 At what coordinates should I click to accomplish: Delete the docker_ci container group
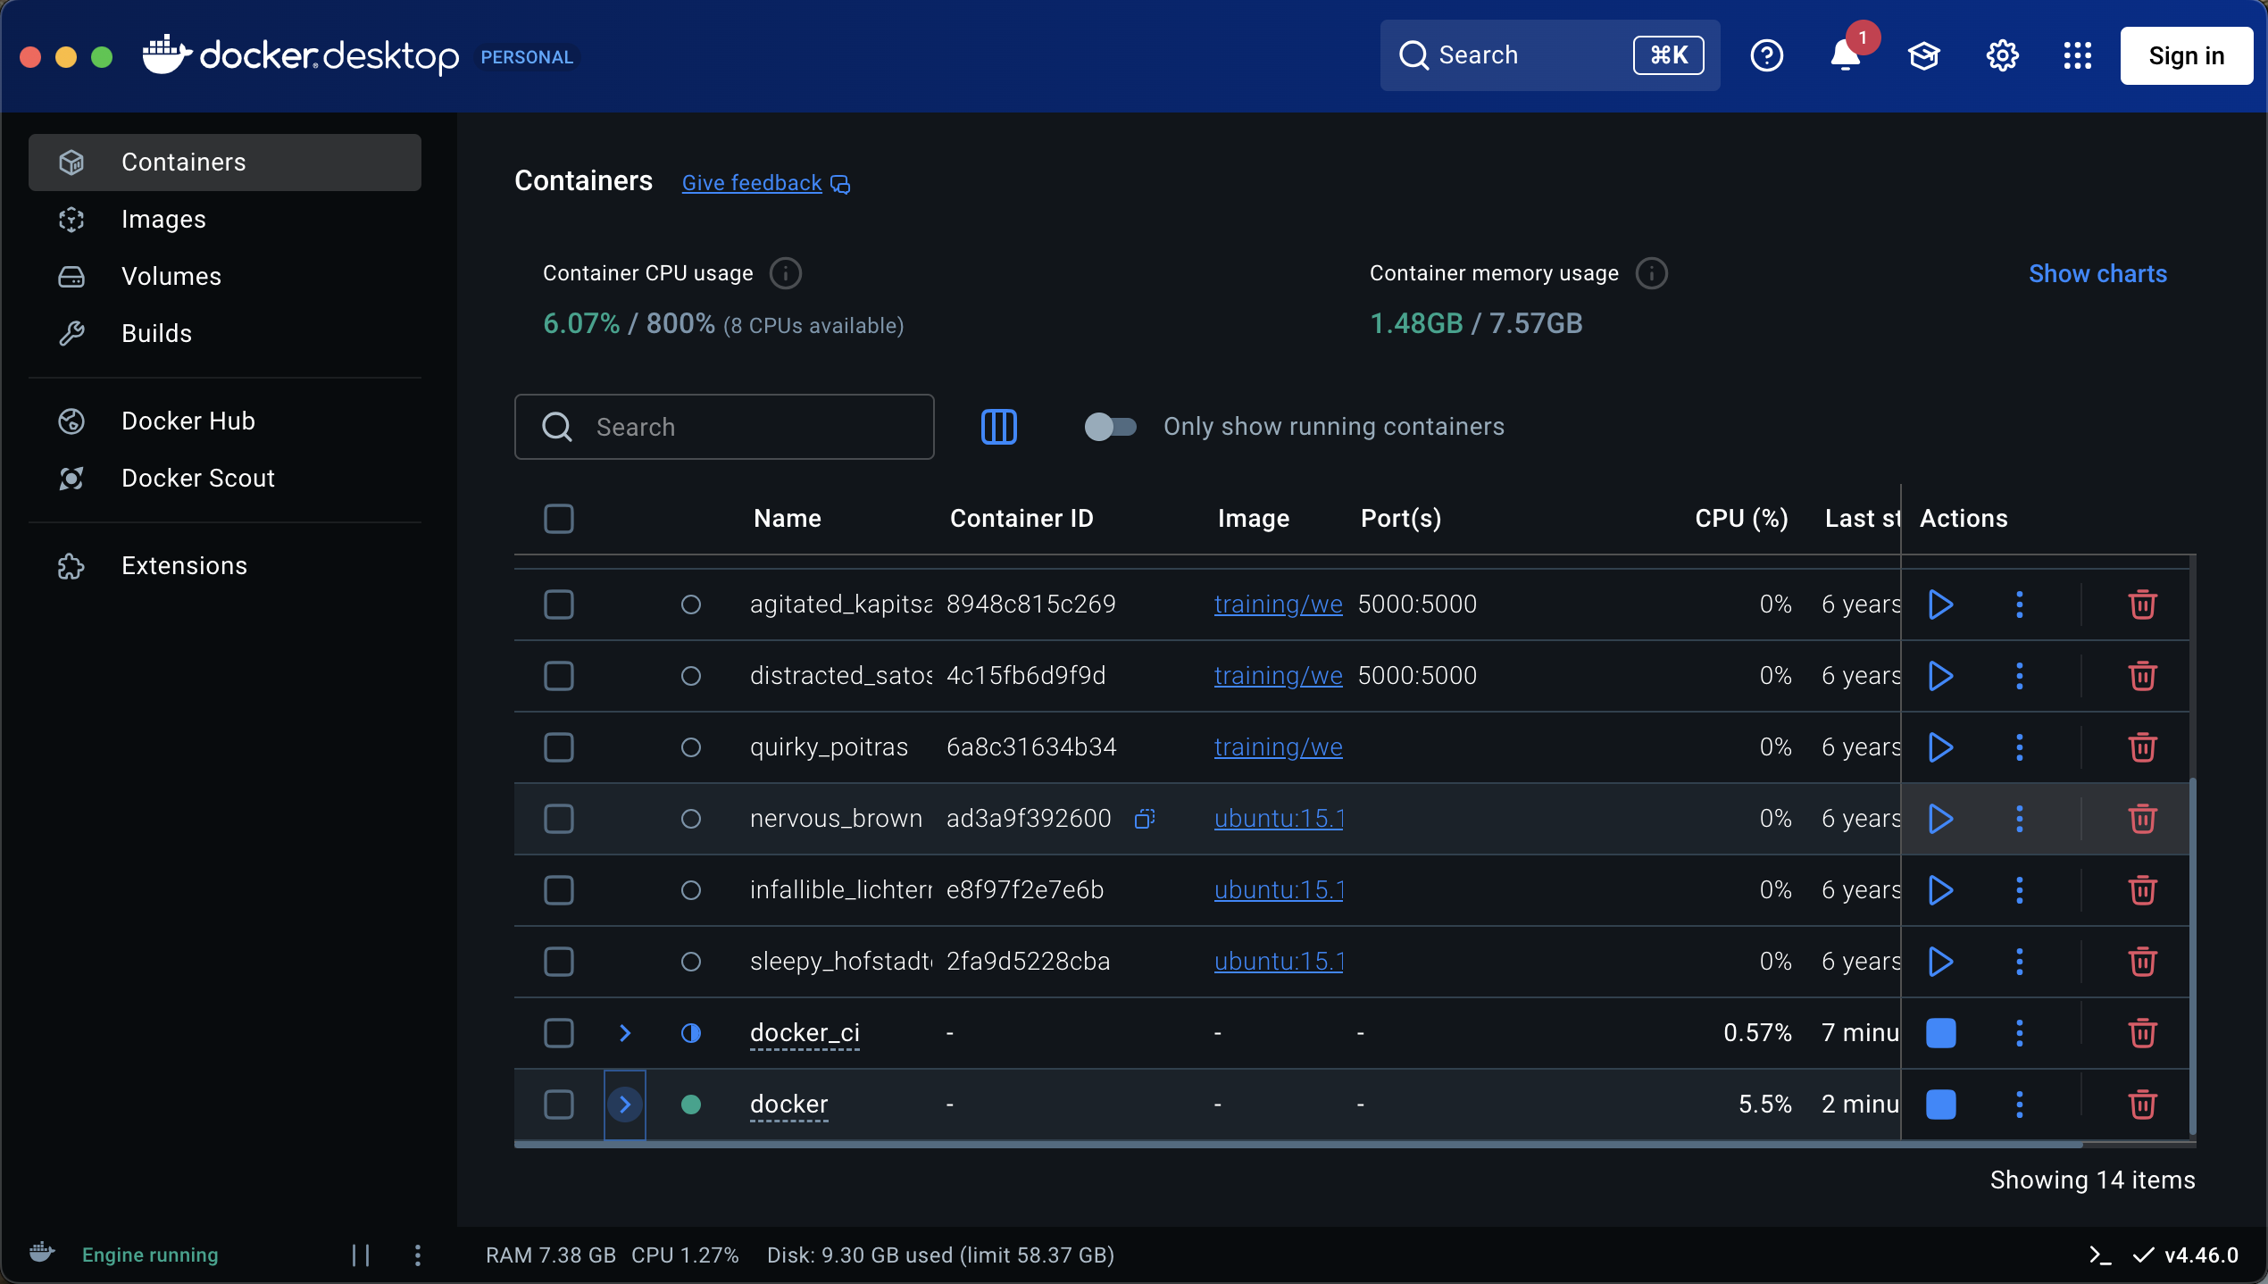2142,1033
